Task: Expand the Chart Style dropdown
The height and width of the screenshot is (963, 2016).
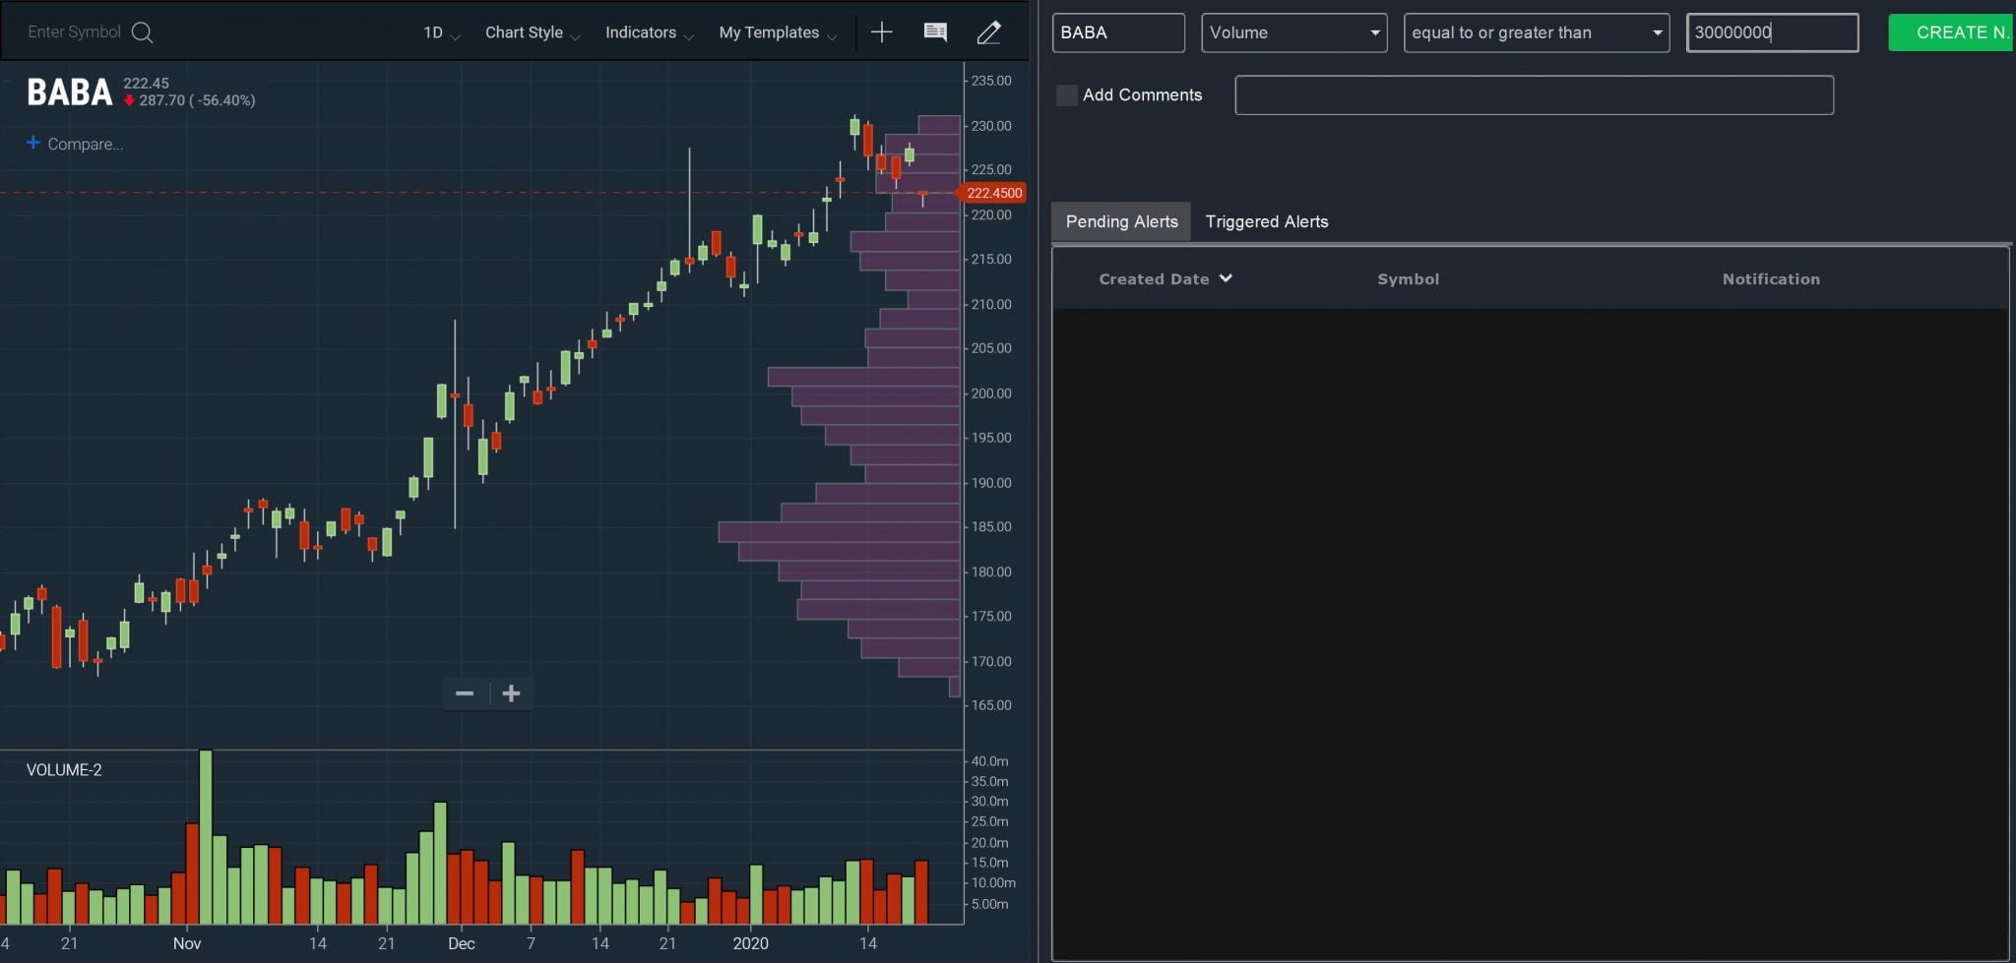Action: coord(532,32)
